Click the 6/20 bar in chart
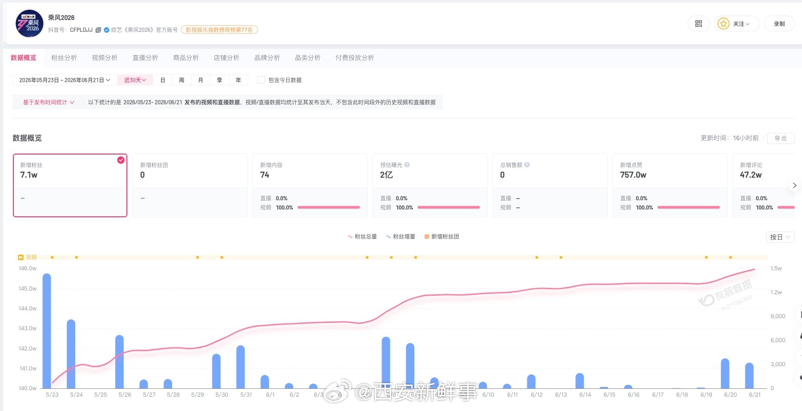This screenshot has width=802, height=411. tap(725, 373)
